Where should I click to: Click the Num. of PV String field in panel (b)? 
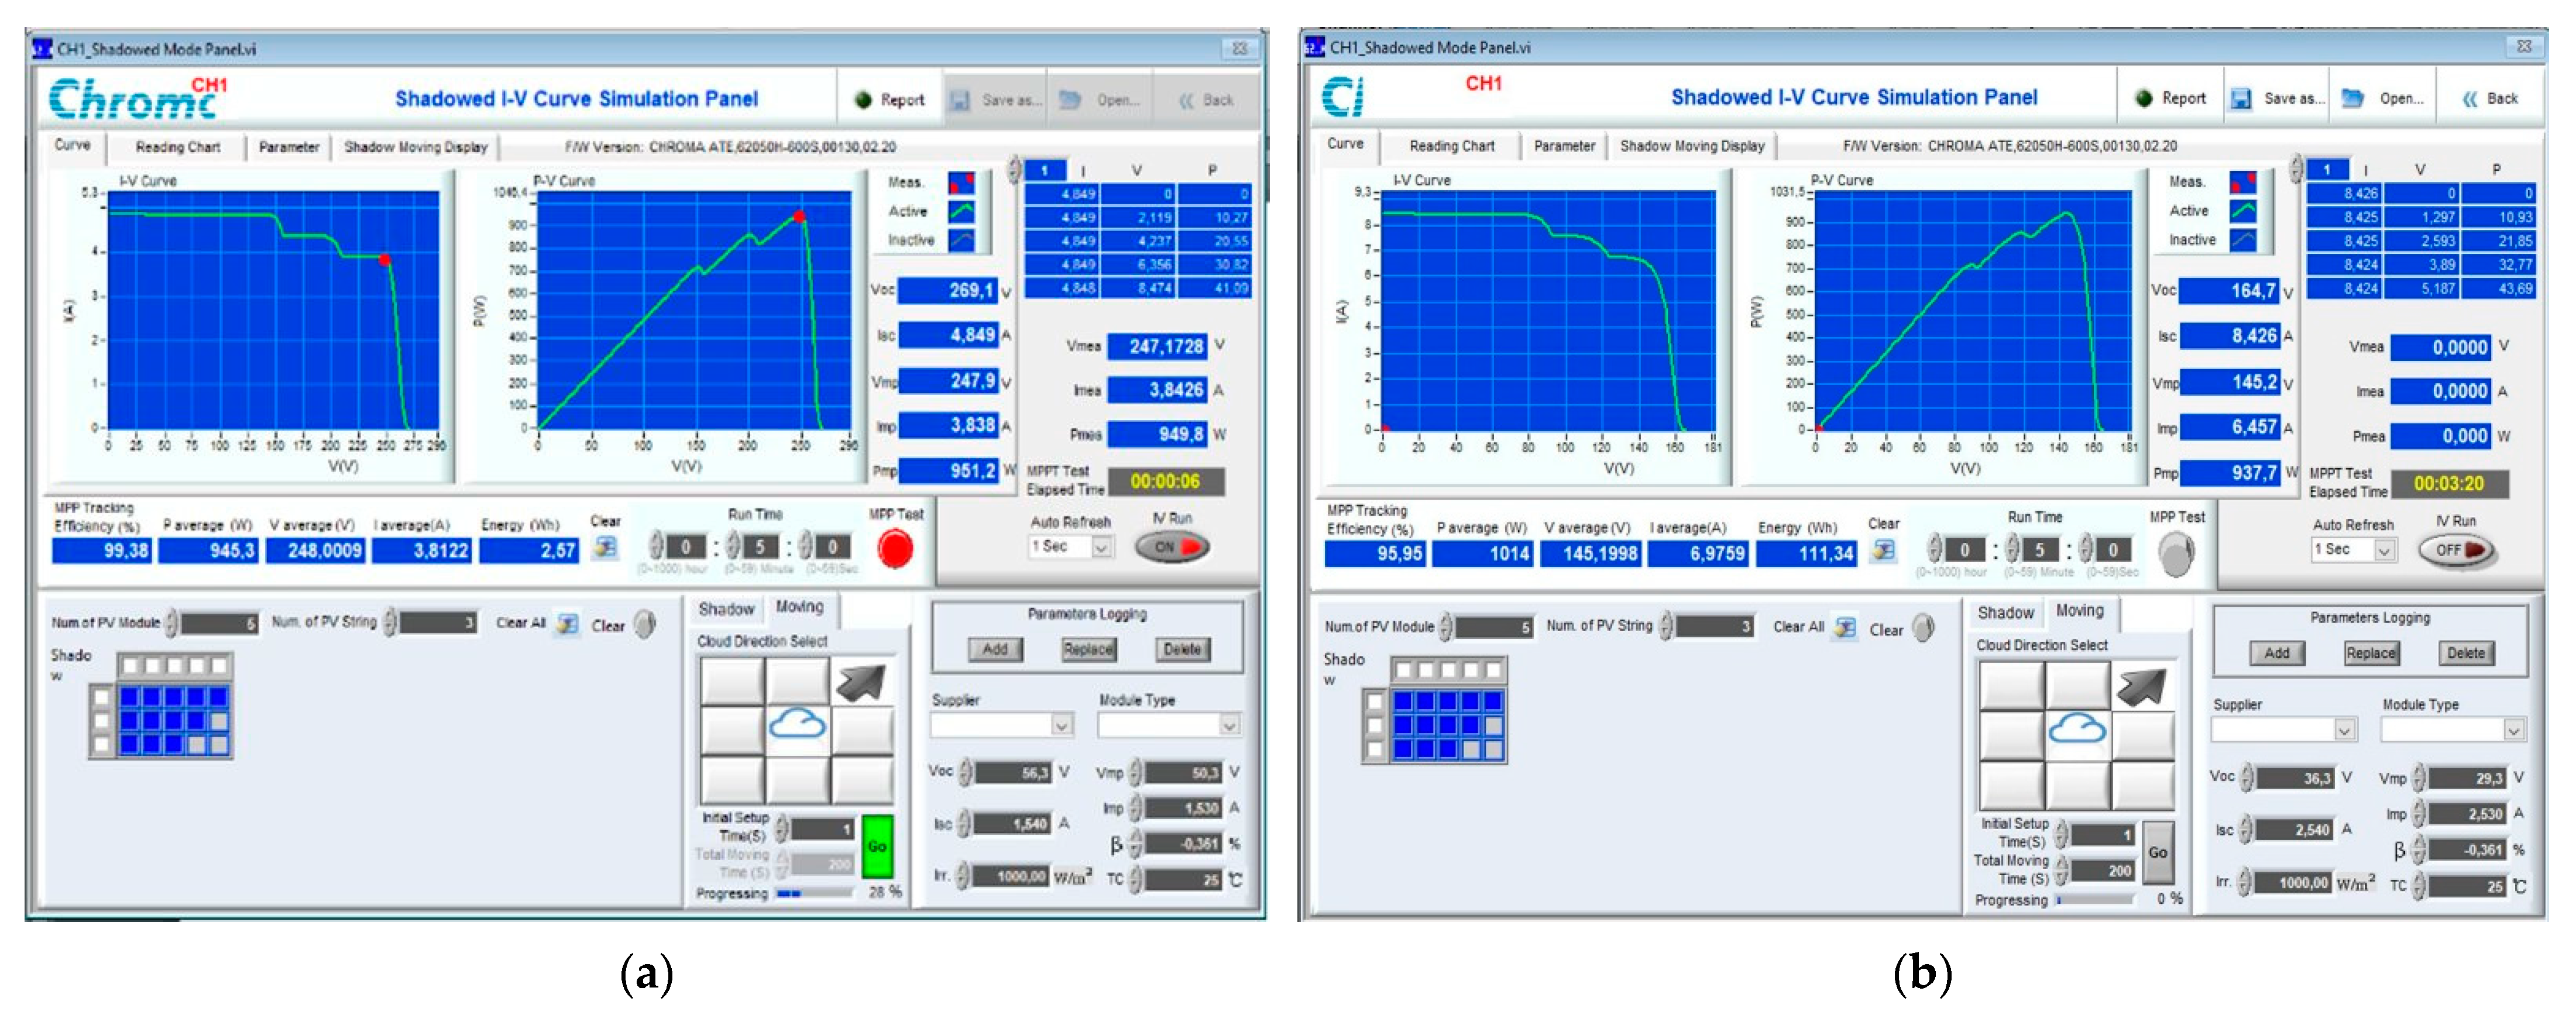click(1714, 626)
